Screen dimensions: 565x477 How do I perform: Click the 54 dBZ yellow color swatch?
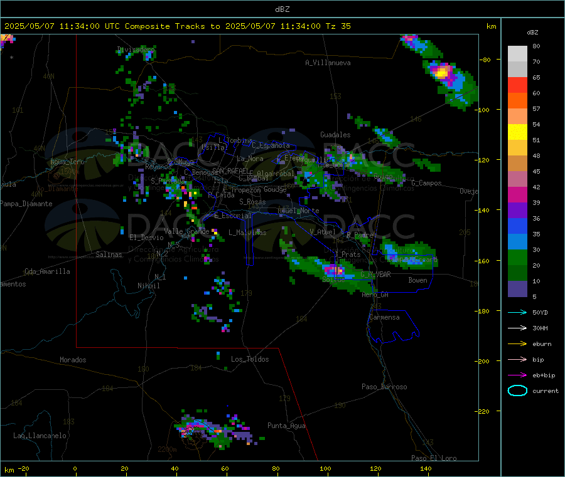[x=517, y=132]
